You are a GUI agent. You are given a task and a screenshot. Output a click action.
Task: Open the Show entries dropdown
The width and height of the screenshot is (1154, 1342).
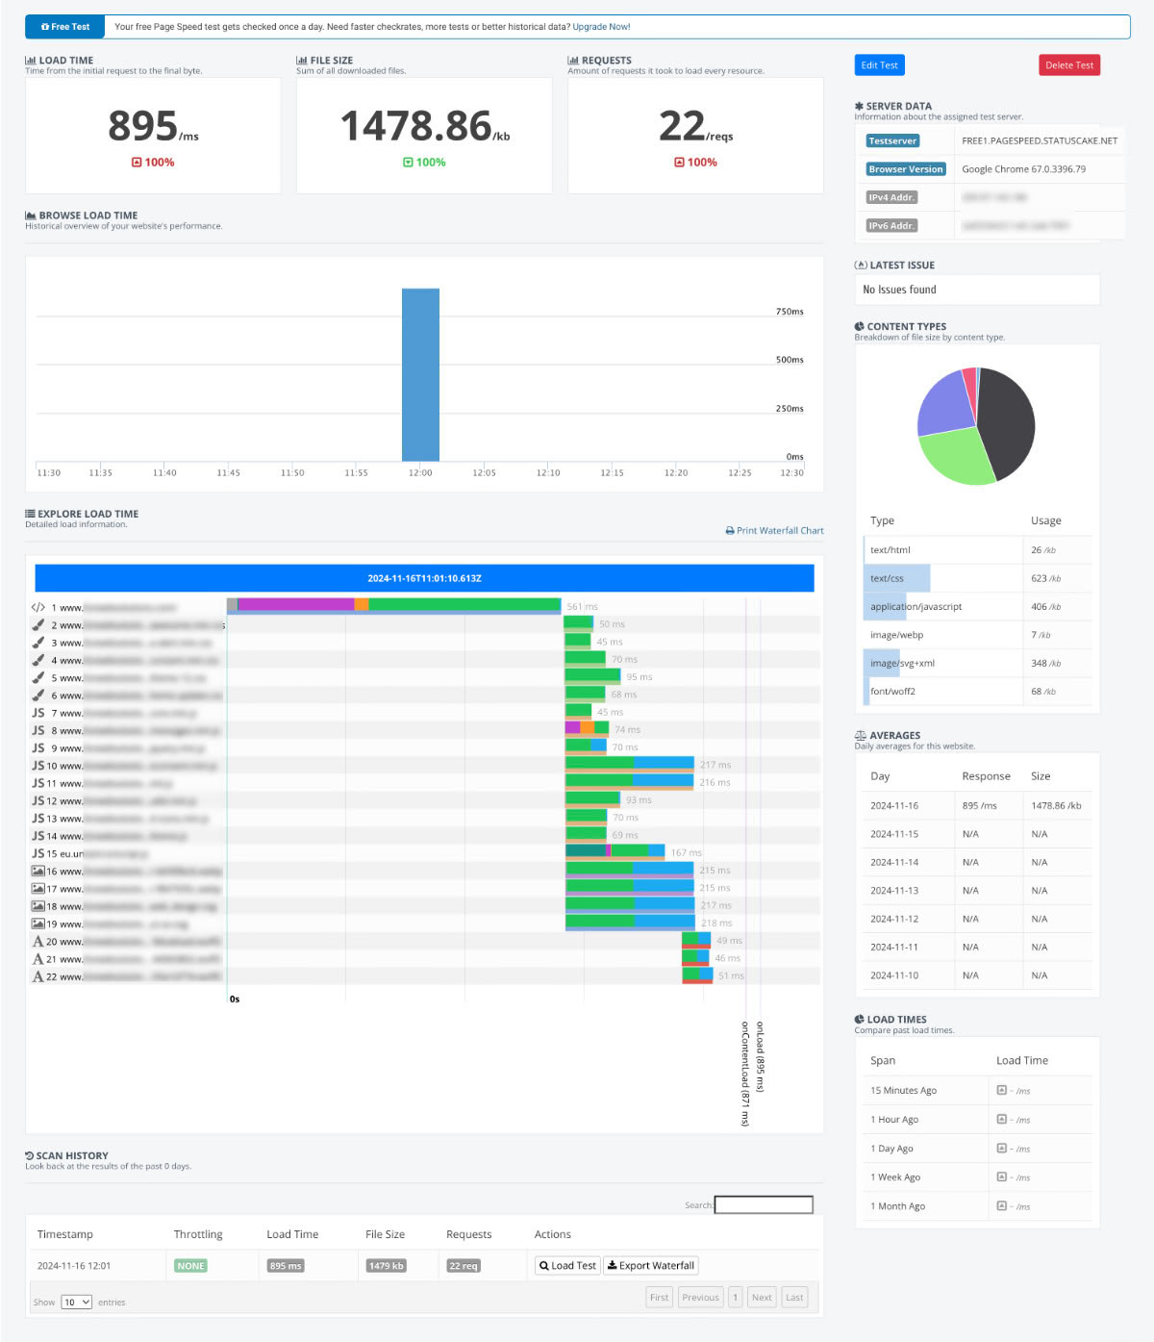(x=76, y=1301)
